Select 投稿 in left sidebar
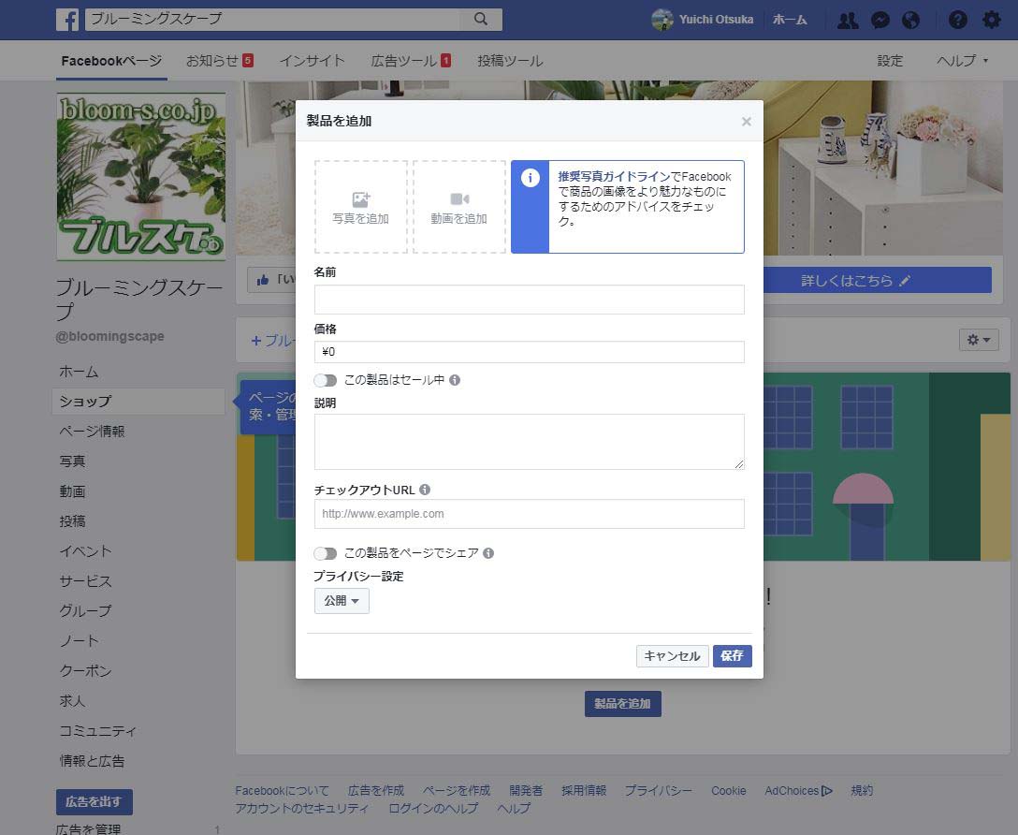This screenshot has width=1018, height=835. pos(72,520)
